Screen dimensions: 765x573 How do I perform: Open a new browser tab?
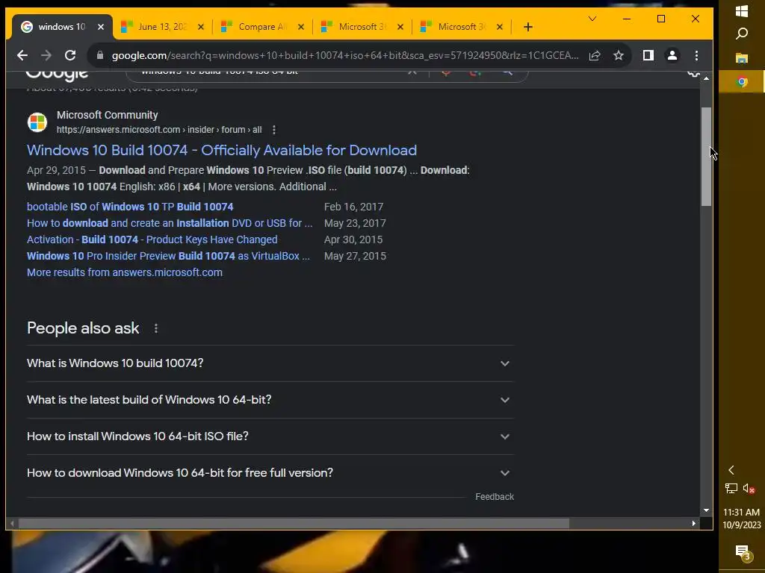(528, 27)
